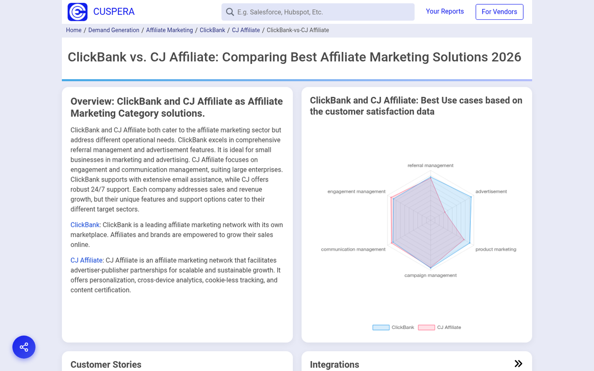Select the blue ClickBank color swatch
This screenshot has width=594, height=371.
click(x=380, y=327)
